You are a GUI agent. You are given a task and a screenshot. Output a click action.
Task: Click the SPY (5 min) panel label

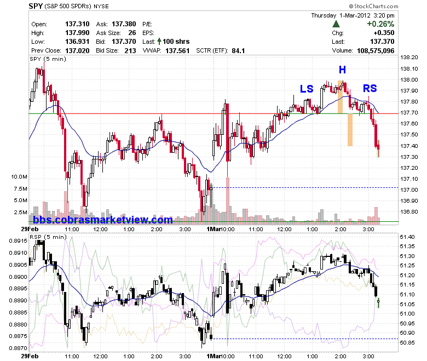(48, 59)
